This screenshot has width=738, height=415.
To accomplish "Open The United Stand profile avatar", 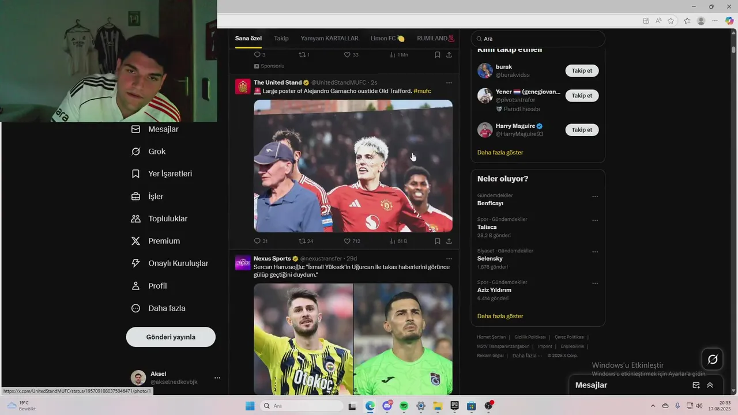I will 243,86.
